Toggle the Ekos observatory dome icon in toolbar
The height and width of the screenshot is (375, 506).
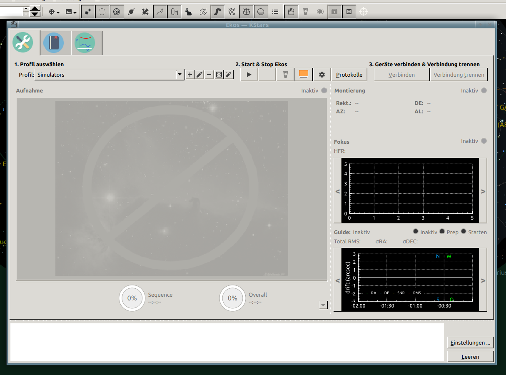291,12
